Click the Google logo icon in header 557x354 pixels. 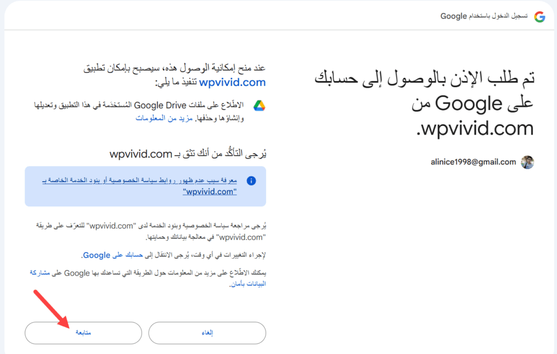click(x=540, y=16)
